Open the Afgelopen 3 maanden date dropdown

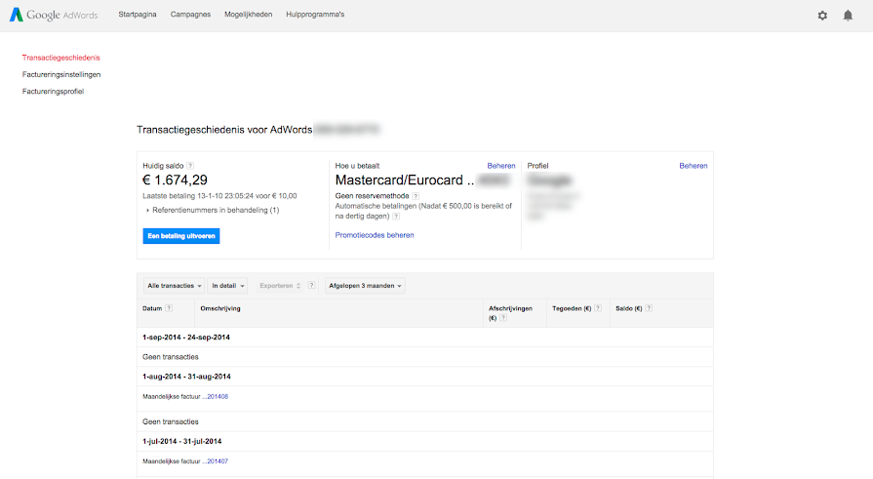click(366, 286)
